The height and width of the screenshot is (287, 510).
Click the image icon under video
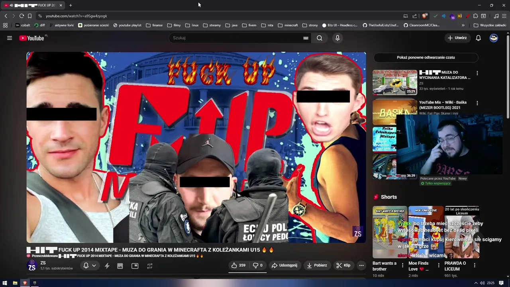click(120, 266)
